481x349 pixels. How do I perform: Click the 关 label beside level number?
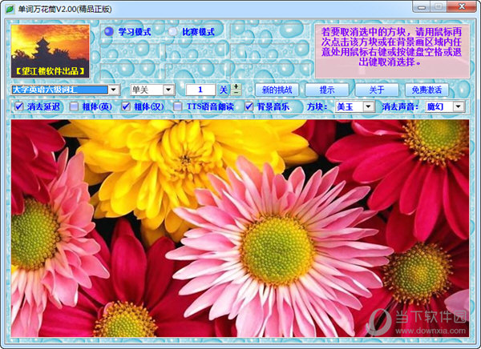click(224, 90)
